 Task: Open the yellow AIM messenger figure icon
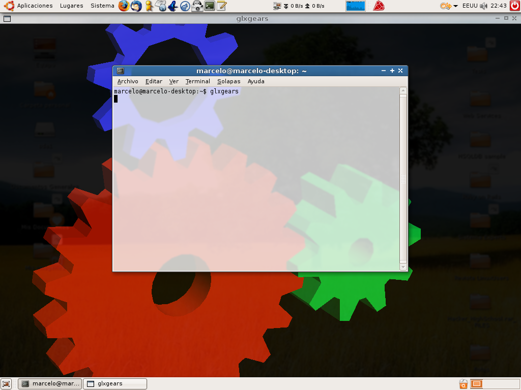click(149, 6)
